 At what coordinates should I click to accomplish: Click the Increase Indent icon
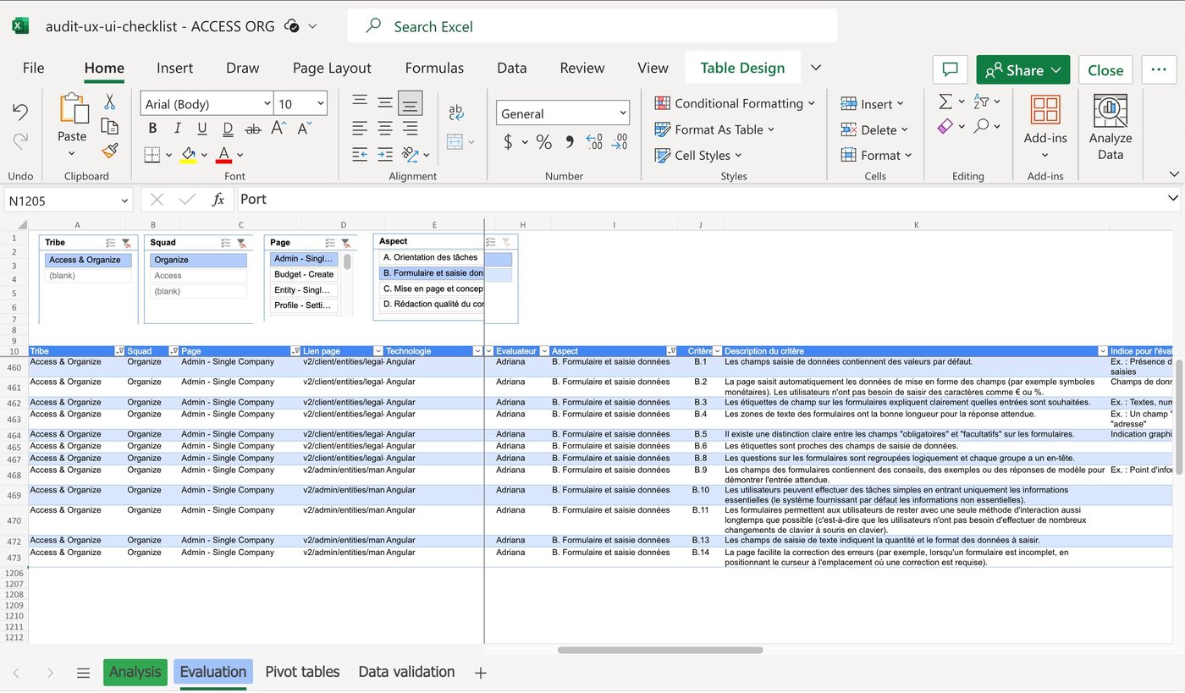pyautogui.click(x=385, y=155)
